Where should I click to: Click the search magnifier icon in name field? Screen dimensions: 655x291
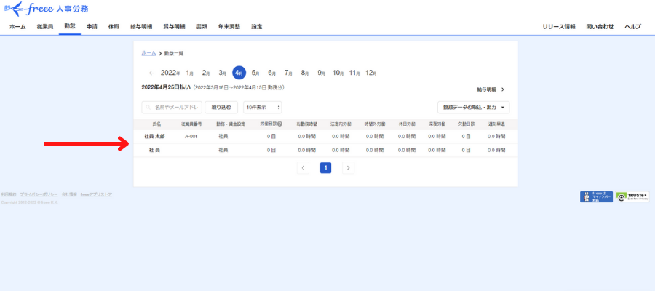click(x=149, y=107)
